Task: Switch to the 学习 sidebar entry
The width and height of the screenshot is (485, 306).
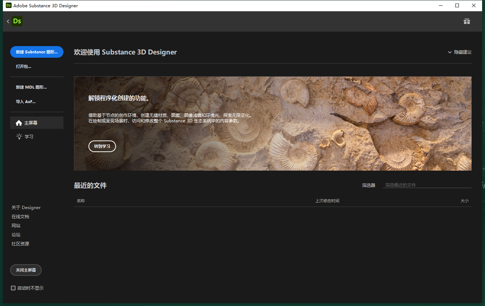Action: coord(29,136)
